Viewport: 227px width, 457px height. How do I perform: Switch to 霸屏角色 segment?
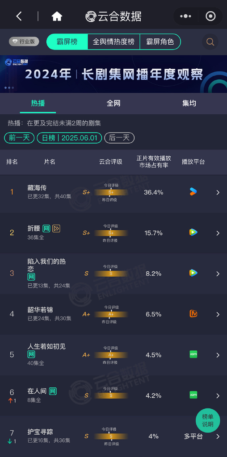point(160,42)
